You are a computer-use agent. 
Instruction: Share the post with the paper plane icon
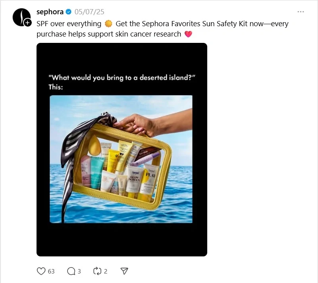(124, 271)
